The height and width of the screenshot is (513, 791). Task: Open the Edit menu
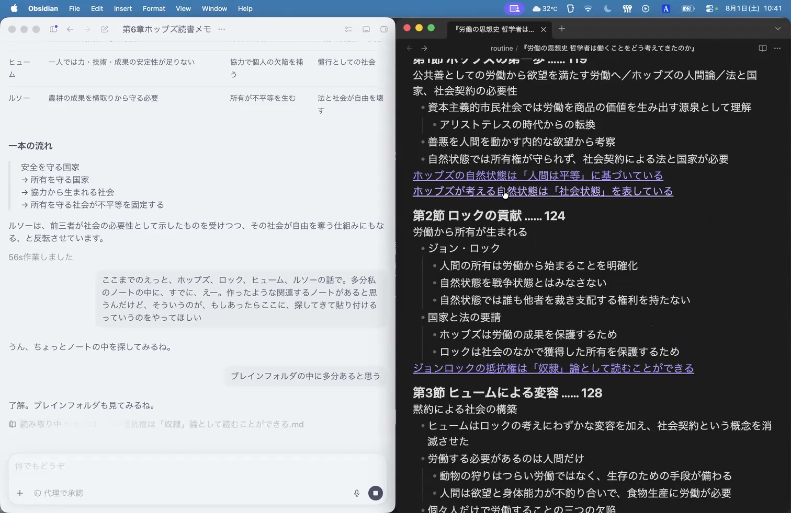[97, 8]
